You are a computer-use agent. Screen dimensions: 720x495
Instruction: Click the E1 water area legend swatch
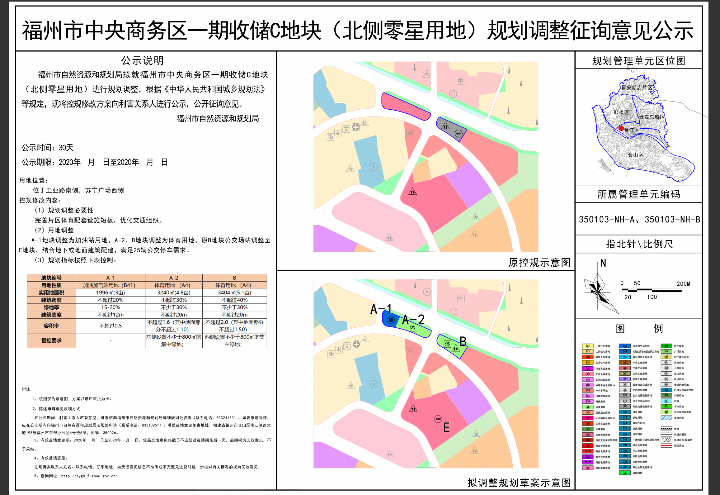click(x=666, y=401)
